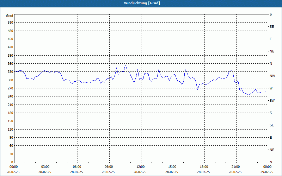The height and width of the screenshot is (176, 282).
Task: Select the '360' y-axis value
Action: click(x=11, y=64)
